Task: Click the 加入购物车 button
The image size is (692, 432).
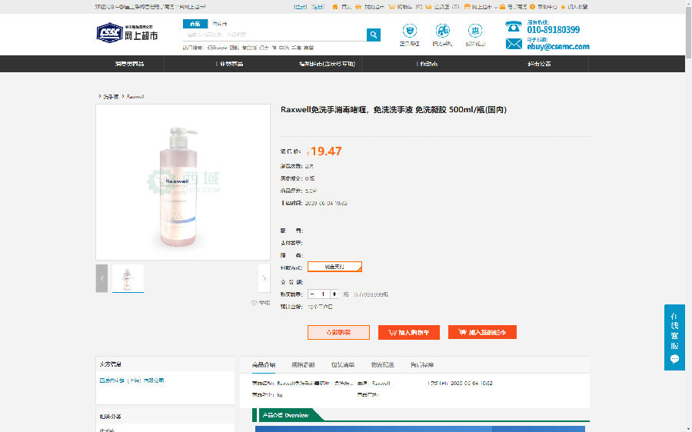Action: pyautogui.click(x=409, y=332)
